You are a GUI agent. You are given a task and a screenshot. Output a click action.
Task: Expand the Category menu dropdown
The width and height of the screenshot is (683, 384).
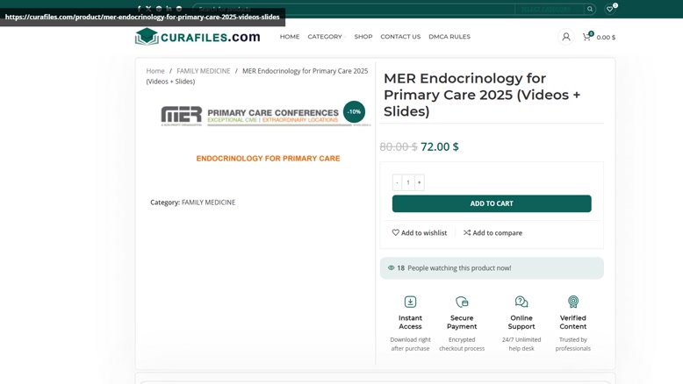(x=327, y=37)
